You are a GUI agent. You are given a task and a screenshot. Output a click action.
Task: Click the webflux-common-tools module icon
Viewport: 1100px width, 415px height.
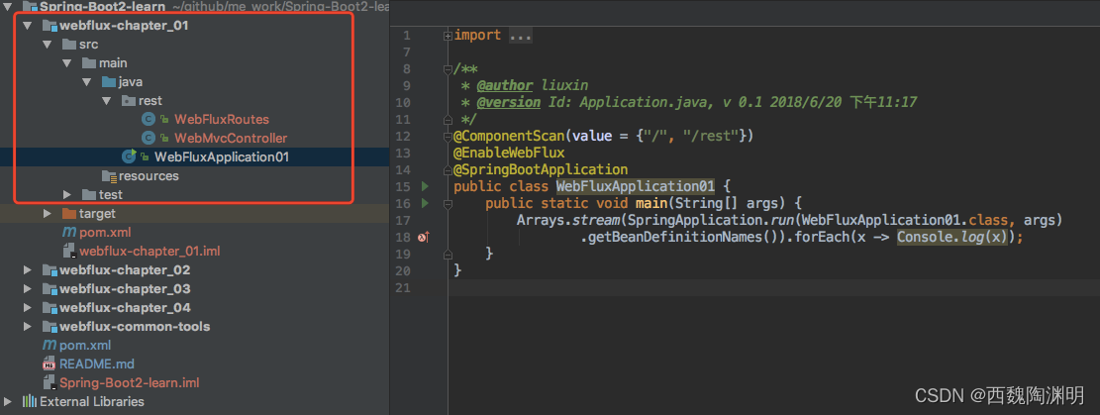tap(50, 327)
